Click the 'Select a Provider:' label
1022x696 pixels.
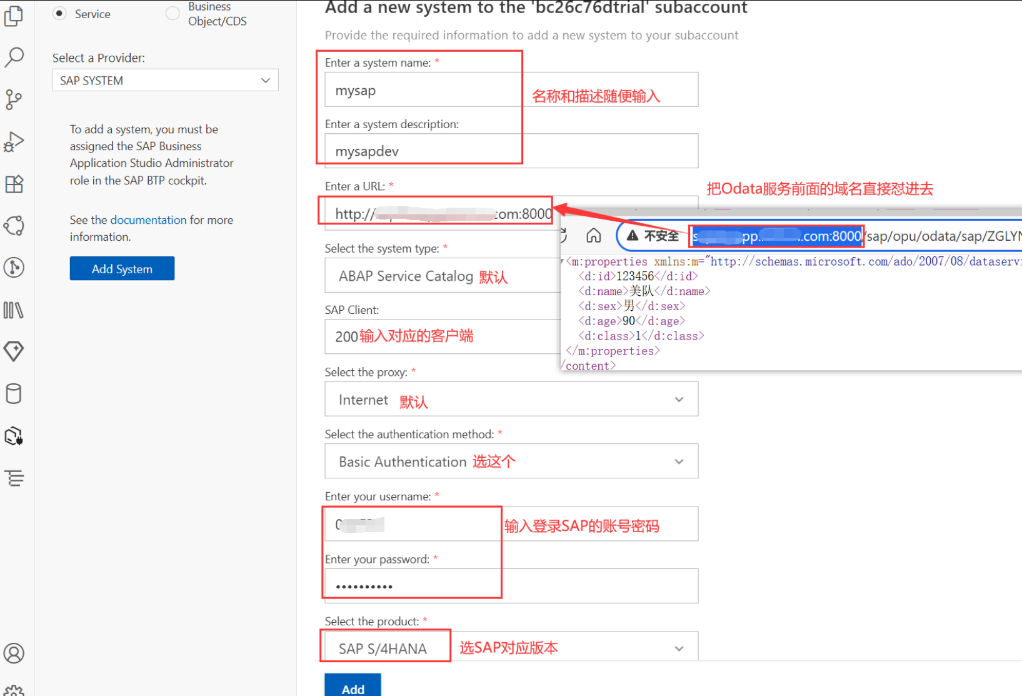click(99, 58)
